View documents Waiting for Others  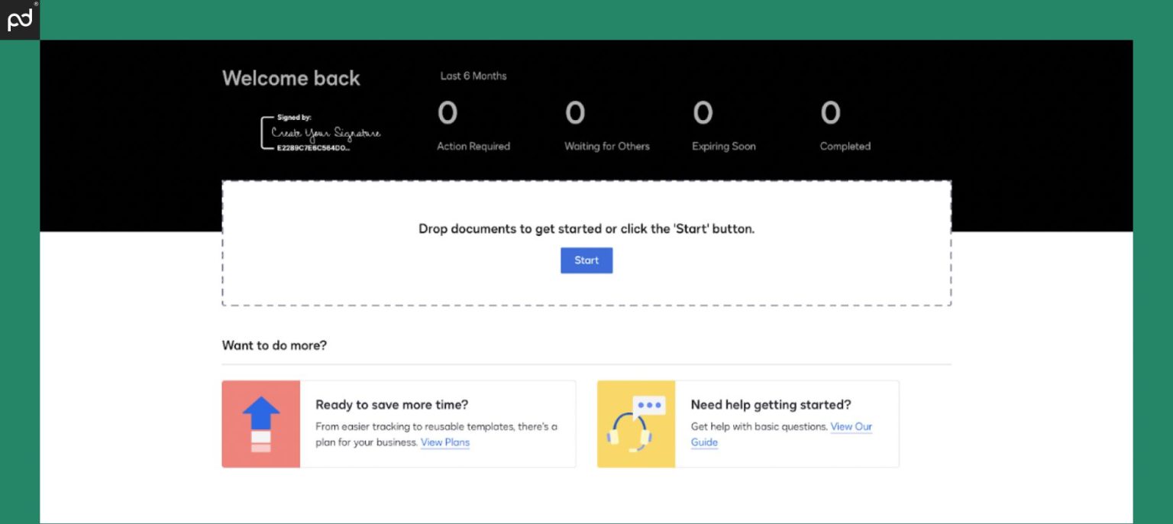pos(575,114)
